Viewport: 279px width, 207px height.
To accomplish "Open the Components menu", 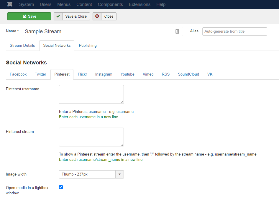I will pyautogui.click(x=110, y=4).
